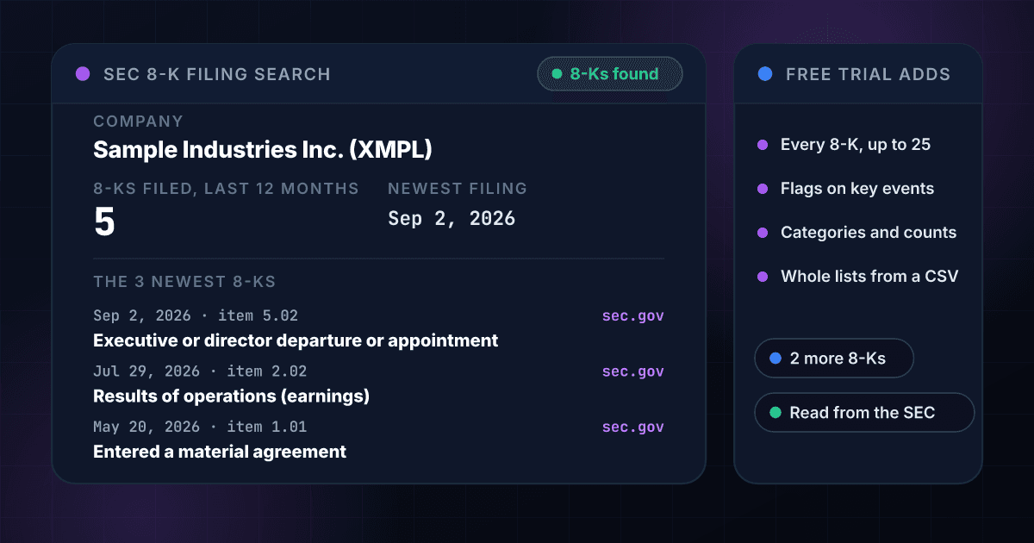Open the sec.gov link for the Sep 2 item 5.02 filing

tap(633, 316)
